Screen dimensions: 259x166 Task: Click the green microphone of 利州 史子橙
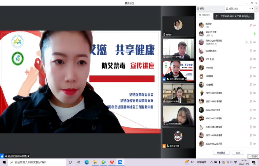255,34
